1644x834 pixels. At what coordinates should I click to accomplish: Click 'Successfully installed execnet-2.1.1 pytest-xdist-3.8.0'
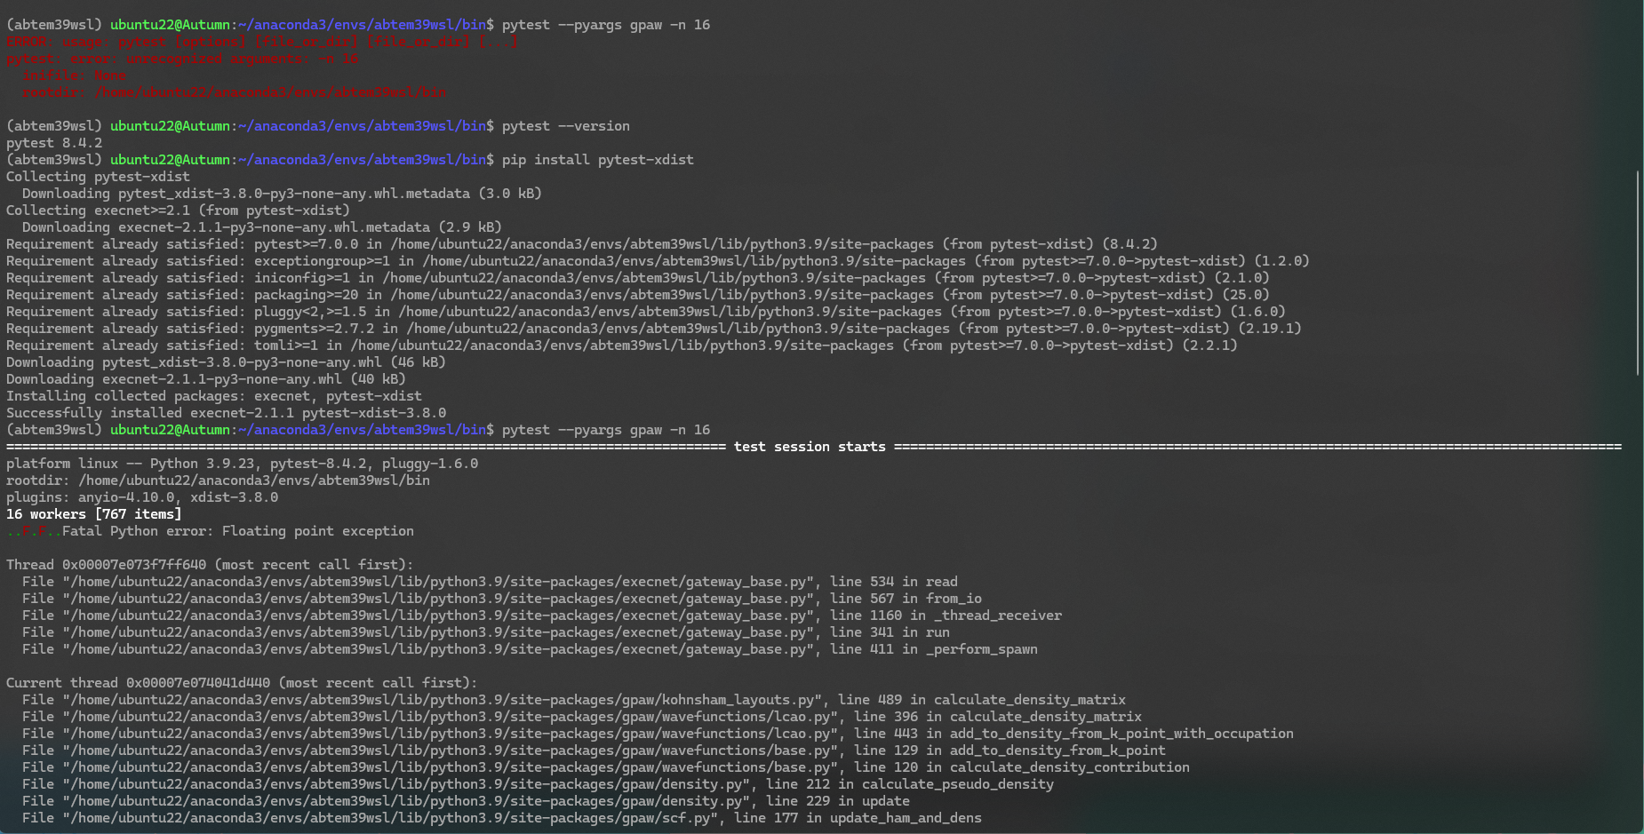coord(226,413)
